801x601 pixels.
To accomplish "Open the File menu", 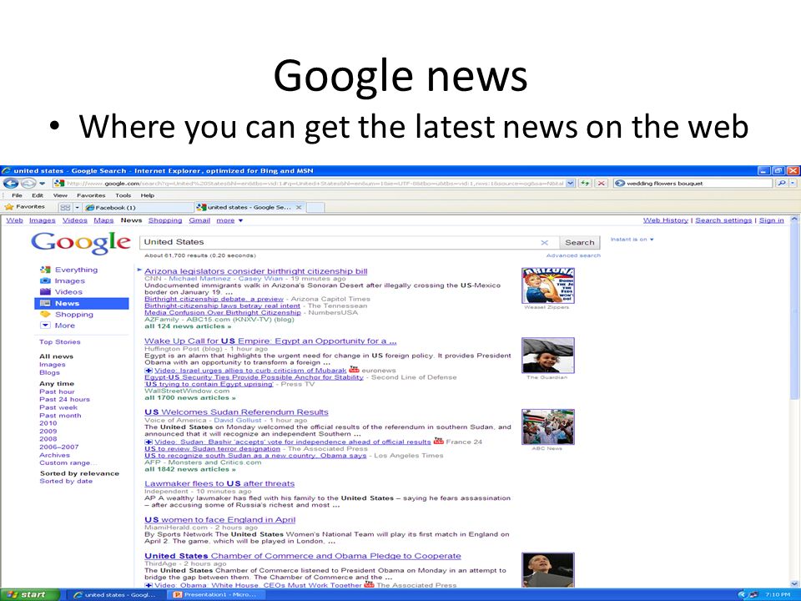I will [x=17, y=195].
